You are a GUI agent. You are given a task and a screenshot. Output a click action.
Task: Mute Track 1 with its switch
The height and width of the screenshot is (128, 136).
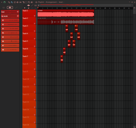35,16
